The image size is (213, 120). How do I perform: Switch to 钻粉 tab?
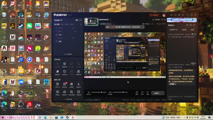192,30
